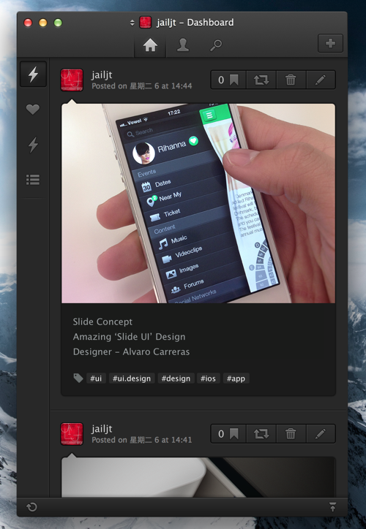
Task: Reblog the 14:41 post
Action: tap(261, 433)
